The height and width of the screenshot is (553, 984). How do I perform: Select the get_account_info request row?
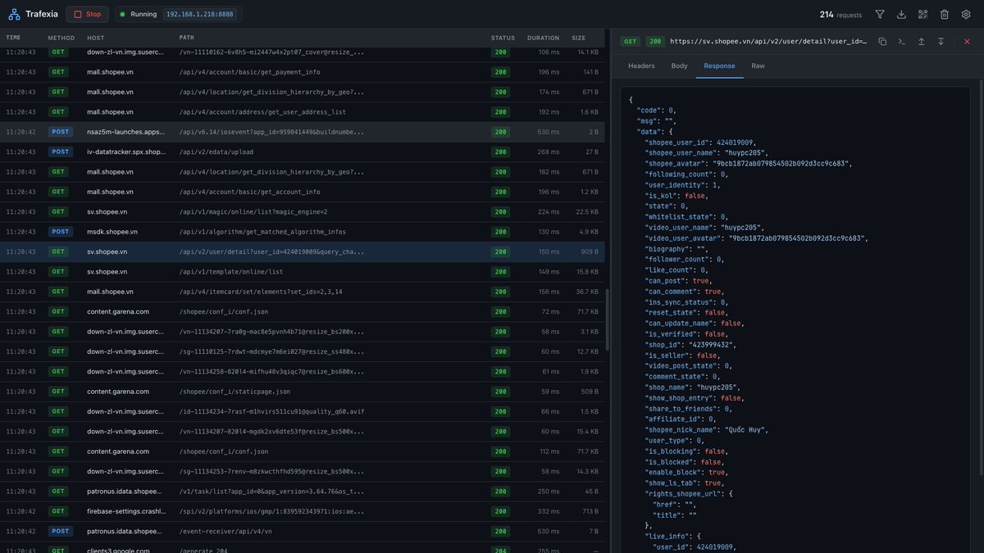point(303,192)
